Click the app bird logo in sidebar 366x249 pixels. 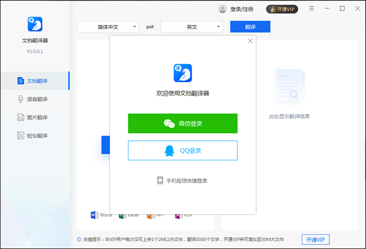point(35,24)
